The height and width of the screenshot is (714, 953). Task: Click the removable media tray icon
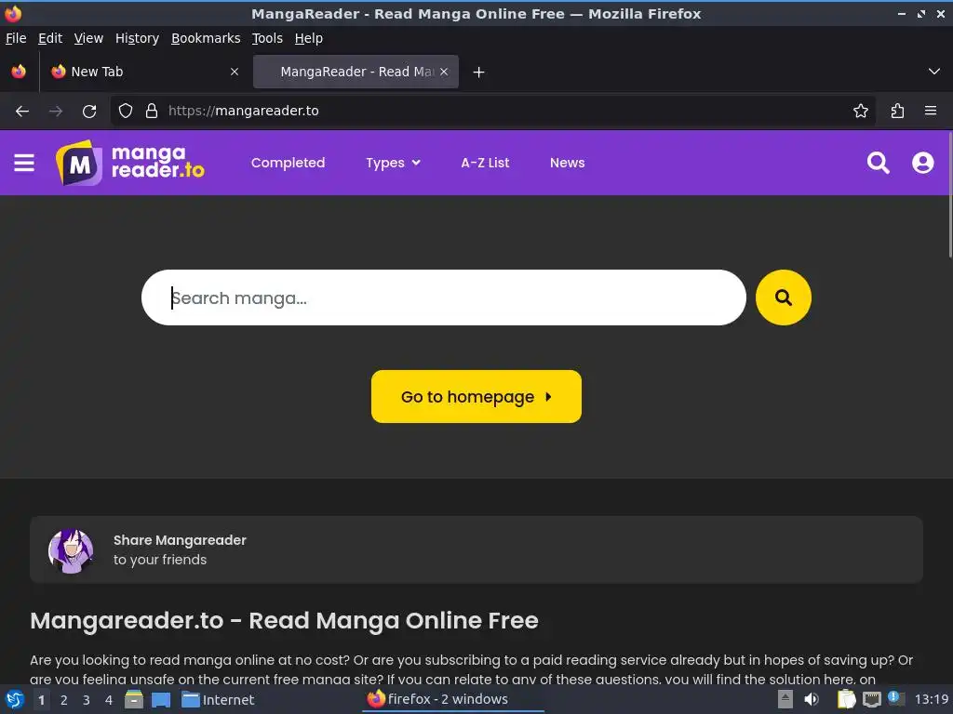tap(785, 699)
